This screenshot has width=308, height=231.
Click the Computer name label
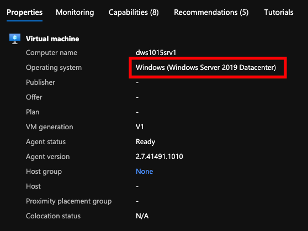point(51,53)
